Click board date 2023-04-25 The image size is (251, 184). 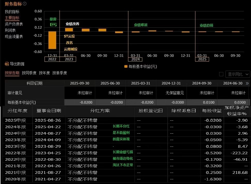pyautogui.click(x=48, y=153)
